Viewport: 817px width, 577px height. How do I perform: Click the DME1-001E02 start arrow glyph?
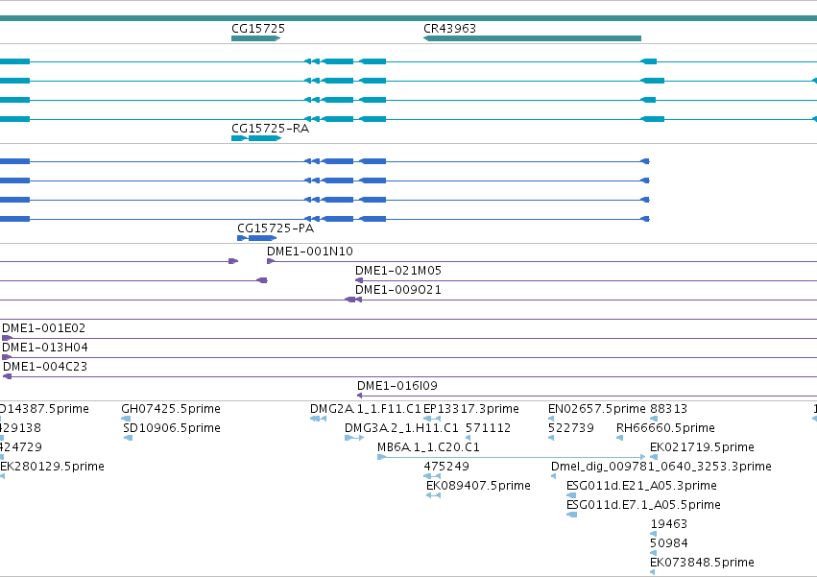[x=7, y=338]
